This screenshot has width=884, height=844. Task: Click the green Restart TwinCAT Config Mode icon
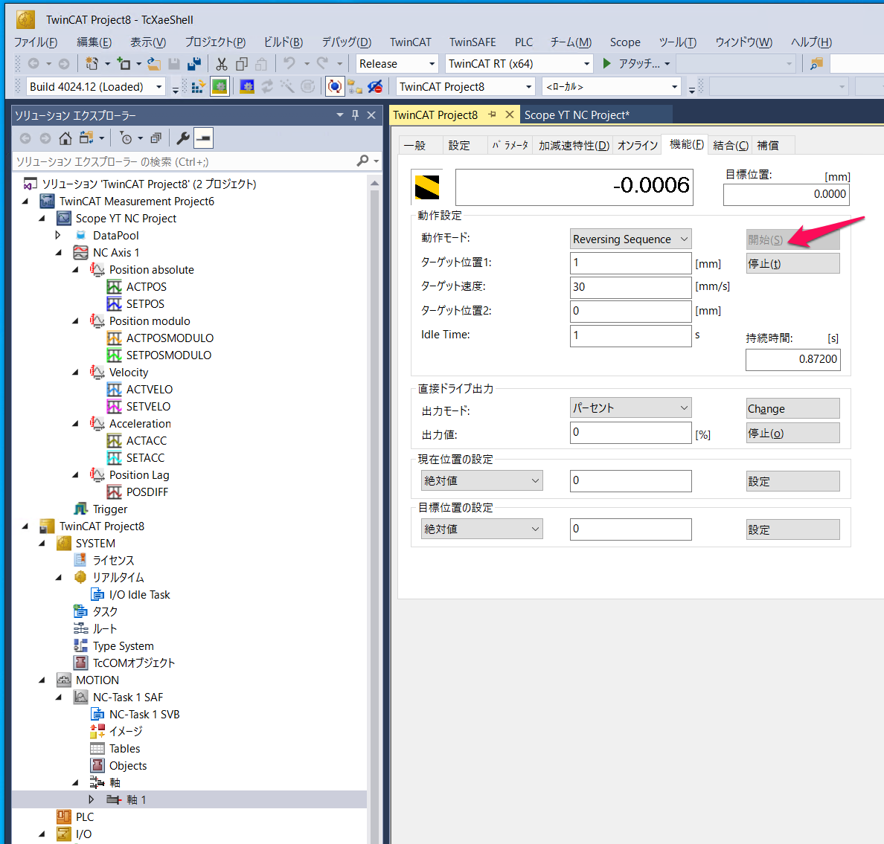pos(220,87)
